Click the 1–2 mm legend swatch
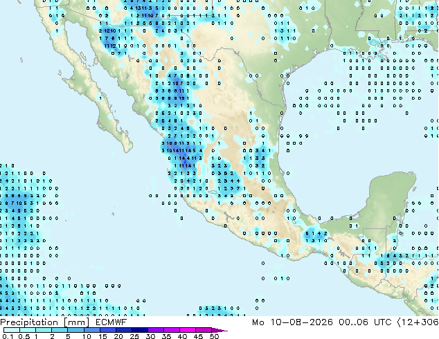 [44, 330]
